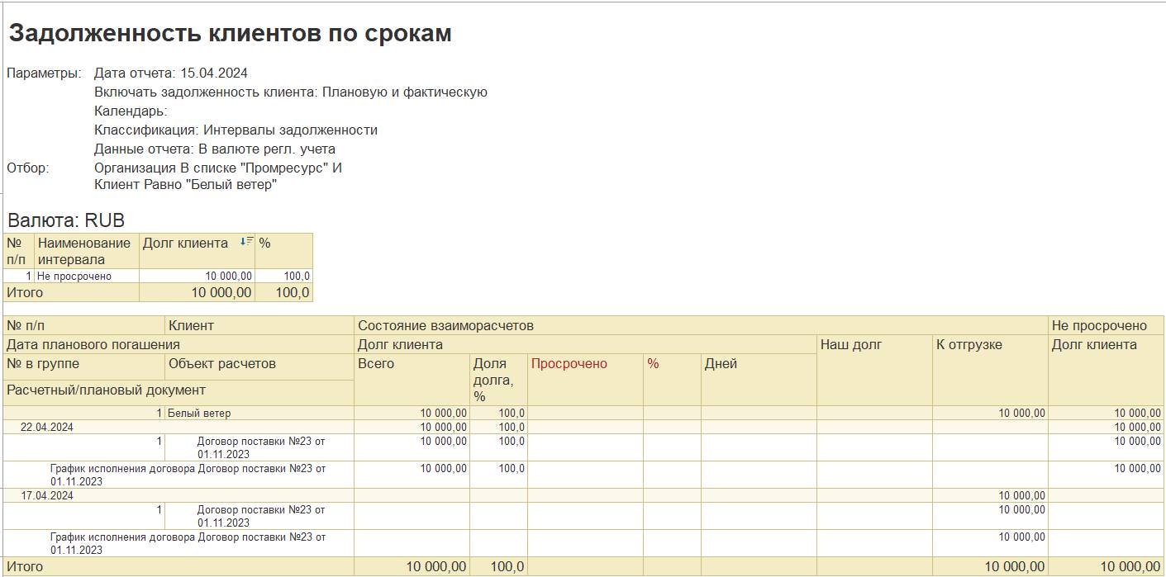Select the report title Задолженность клиентов по срокам
This screenshot has width=1166, height=577.
point(231,33)
